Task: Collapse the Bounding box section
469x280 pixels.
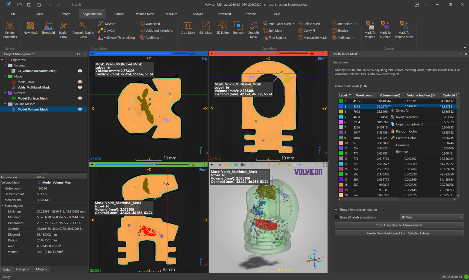Action: (x=2, y=206)
